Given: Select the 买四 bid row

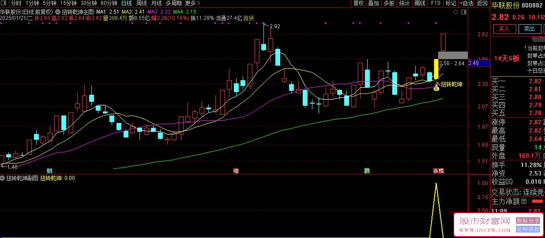Looking at the screenshot, I should tap(518, 105).
